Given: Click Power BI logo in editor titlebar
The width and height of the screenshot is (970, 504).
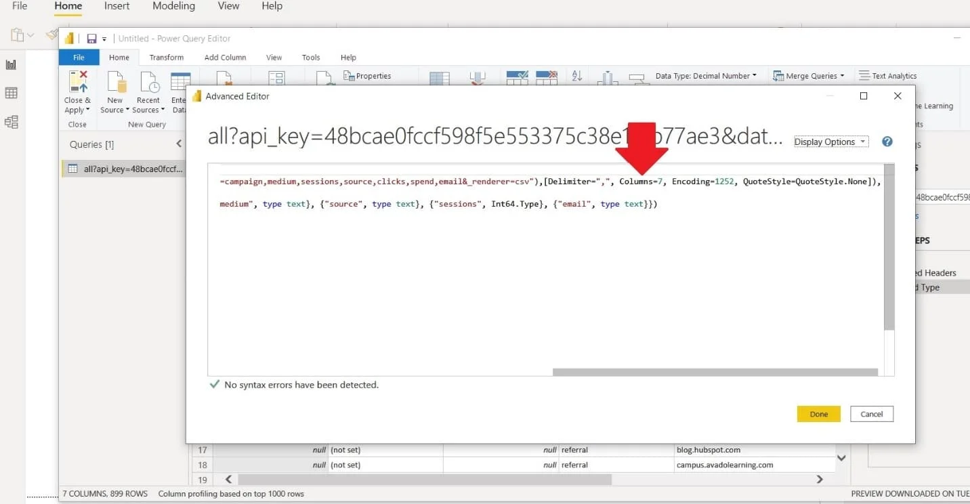Looking at the screenshot, I should click(69, 39).
